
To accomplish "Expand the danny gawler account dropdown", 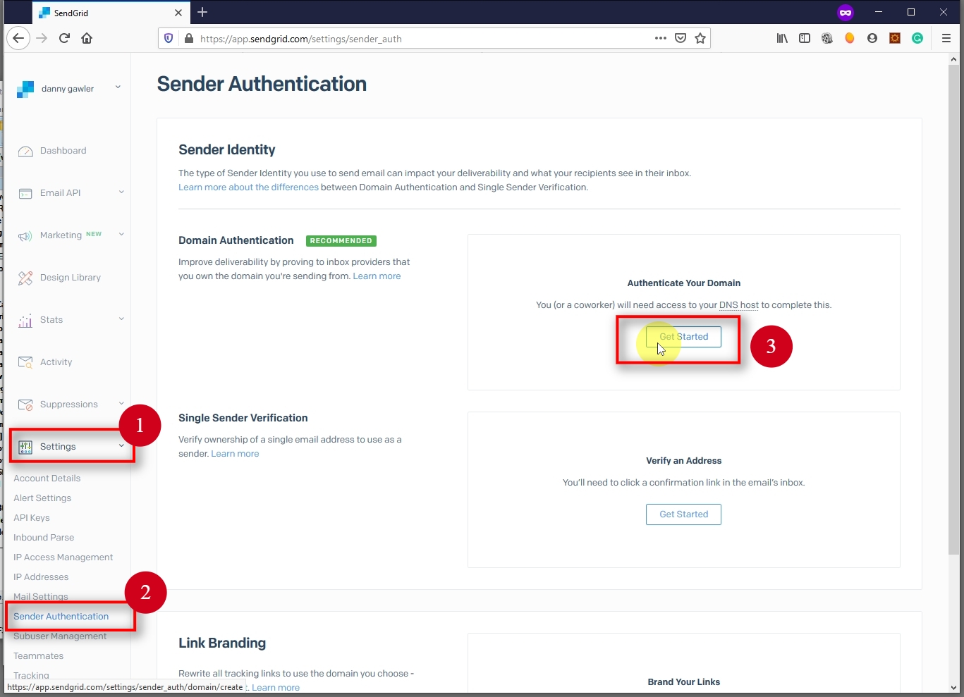I will [118, 87].
